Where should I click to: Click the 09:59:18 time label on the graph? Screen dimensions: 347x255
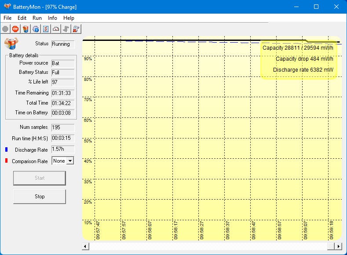pos(331,230)
